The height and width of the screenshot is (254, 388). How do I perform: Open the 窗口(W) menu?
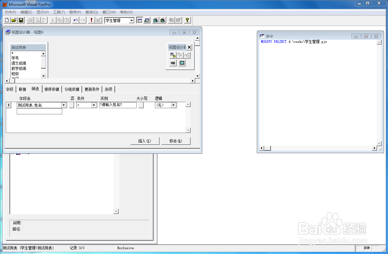pyautogui.click(x=109, y=12)
